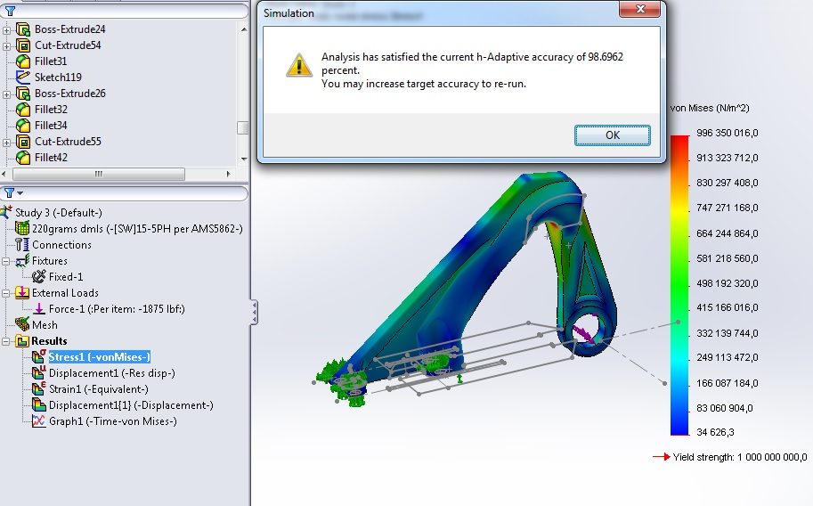Select the Sketch119 feature row
Screen dimensions: 813x506
[x=58, y=78]
